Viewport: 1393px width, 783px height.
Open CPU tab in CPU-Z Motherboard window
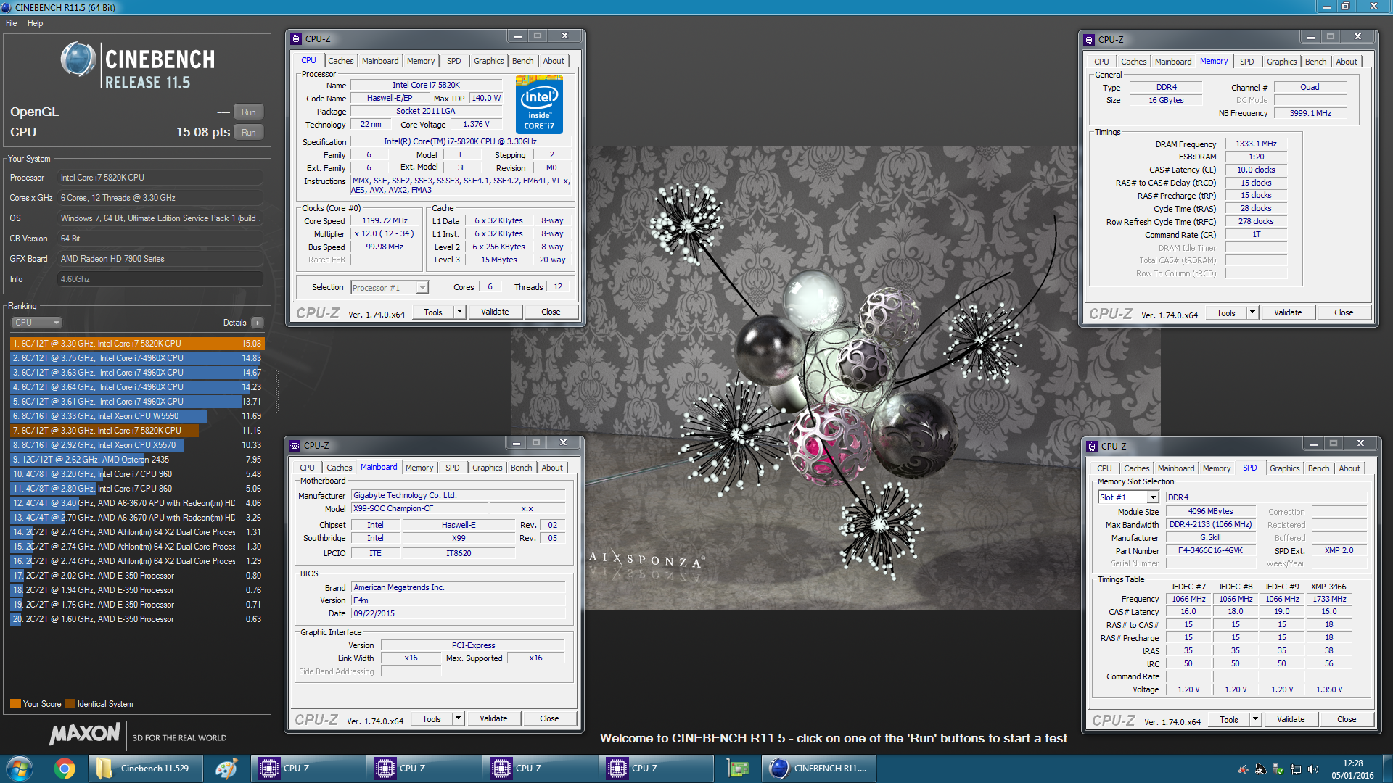(307, 468)
